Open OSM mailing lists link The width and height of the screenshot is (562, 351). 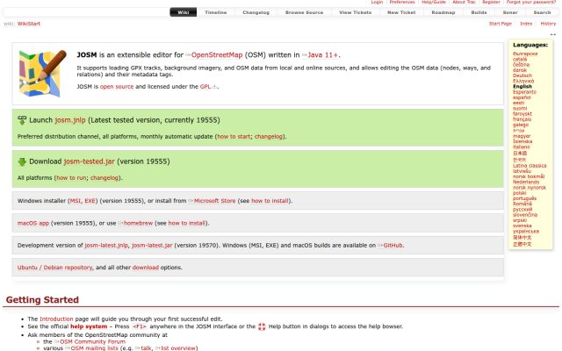[91, 348]
